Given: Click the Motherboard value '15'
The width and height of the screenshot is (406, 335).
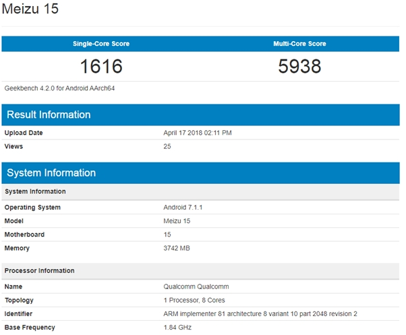Looking at the screenshot, I should point(167,235).
